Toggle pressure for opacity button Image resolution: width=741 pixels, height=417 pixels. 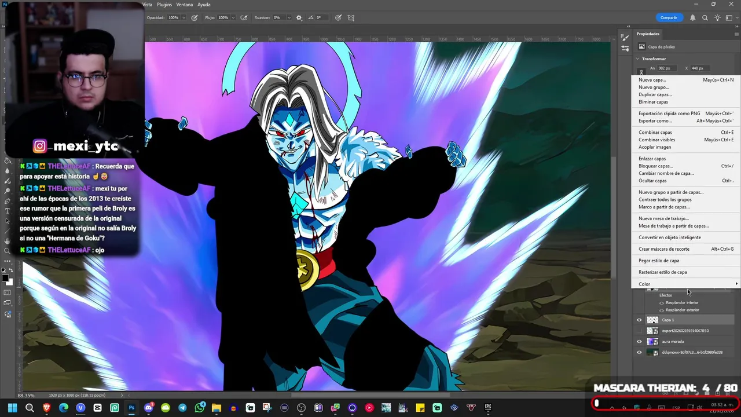[x=194, y=18]
